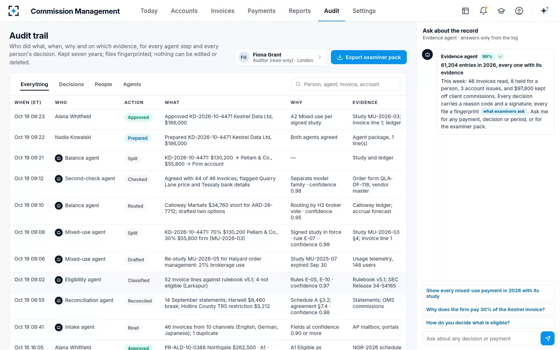
Task: Click Export examiner pack button
Action: pyautogui.click(x=369, y=57)
